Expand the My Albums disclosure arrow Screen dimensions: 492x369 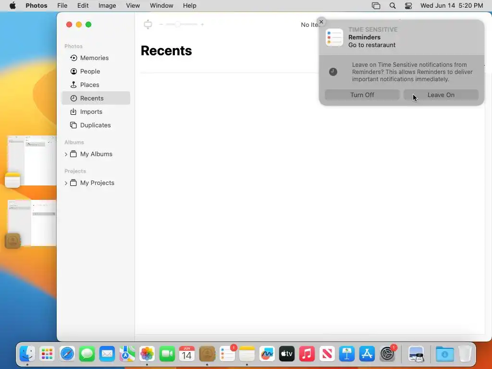coord(66,154)
